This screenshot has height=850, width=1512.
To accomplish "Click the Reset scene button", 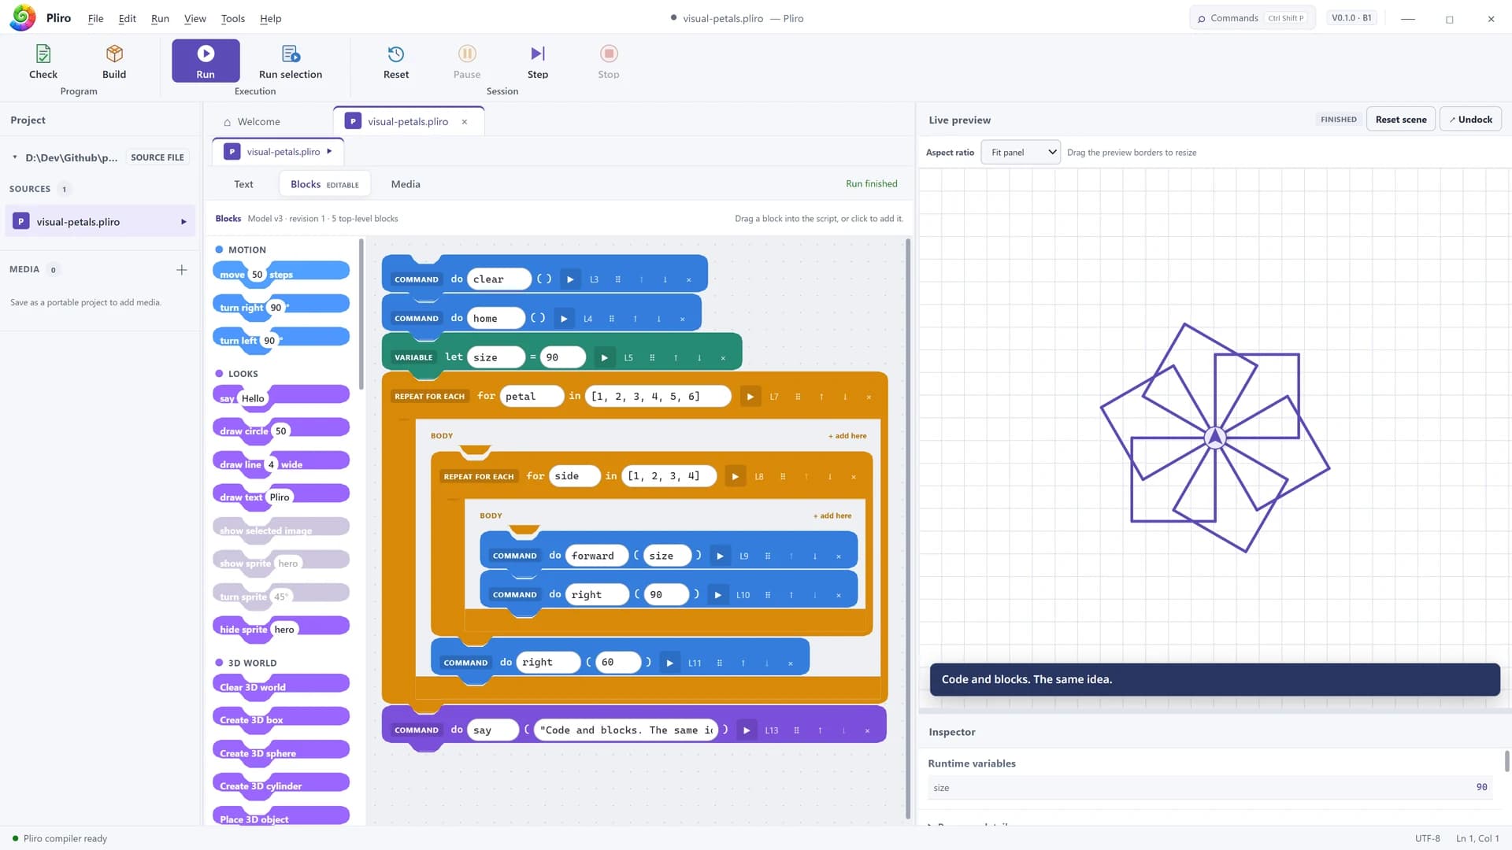I will tap(1401, 120).
